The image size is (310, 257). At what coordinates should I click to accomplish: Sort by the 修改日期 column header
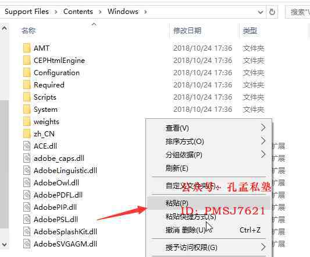pos(187,31)
